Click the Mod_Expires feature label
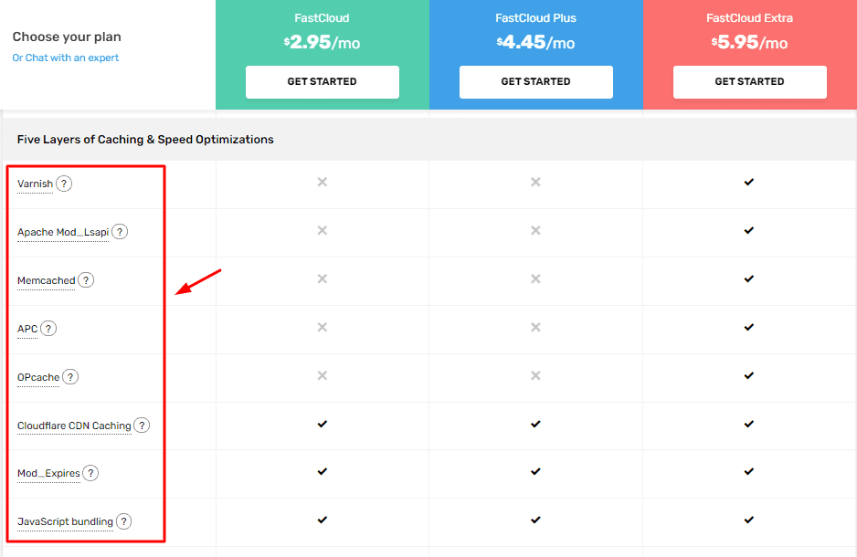 (x=48, y=473)
